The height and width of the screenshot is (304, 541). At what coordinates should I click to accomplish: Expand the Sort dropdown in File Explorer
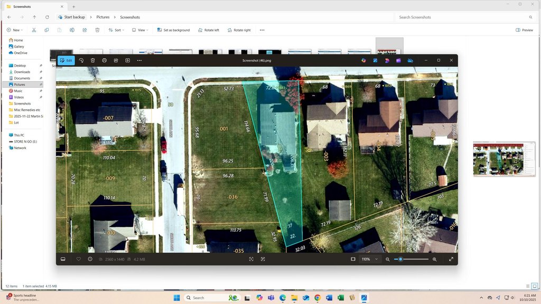[x=116, y=30]
